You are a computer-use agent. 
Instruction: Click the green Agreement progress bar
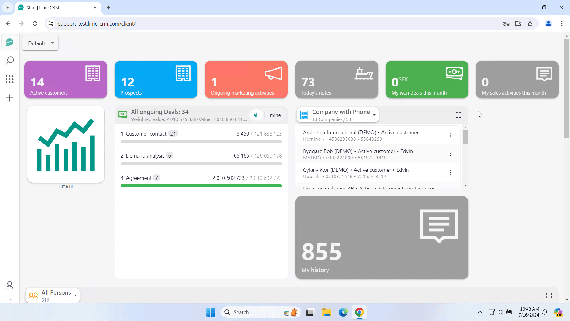[201, 186]
